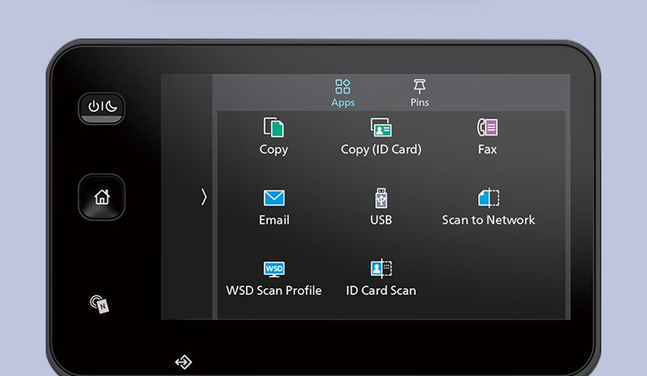
Task: Select the Email envelope icon
Action: pyautogui.click(x=274, y=198)
